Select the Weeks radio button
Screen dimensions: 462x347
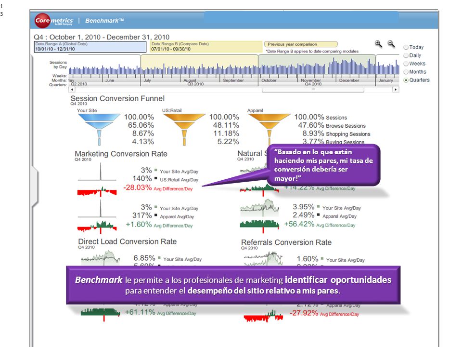pyautogui.click(x=406, y=64)
